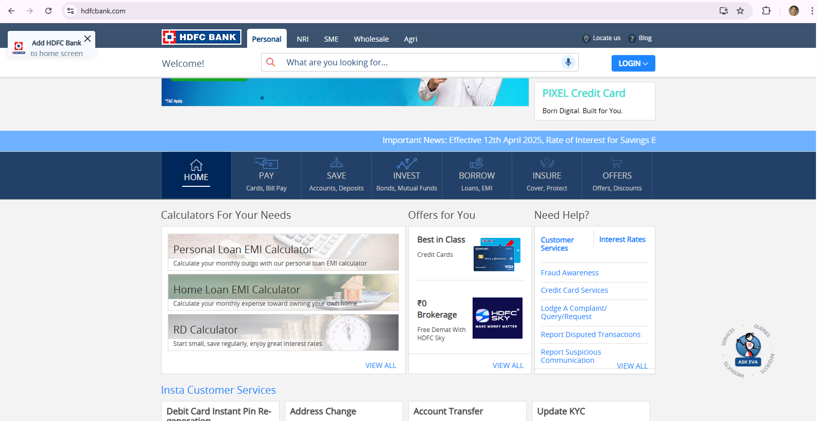The image size is (817, 421).
Task: Open the INVEST bonds and mutual funds menu
Action: point(406,176)
